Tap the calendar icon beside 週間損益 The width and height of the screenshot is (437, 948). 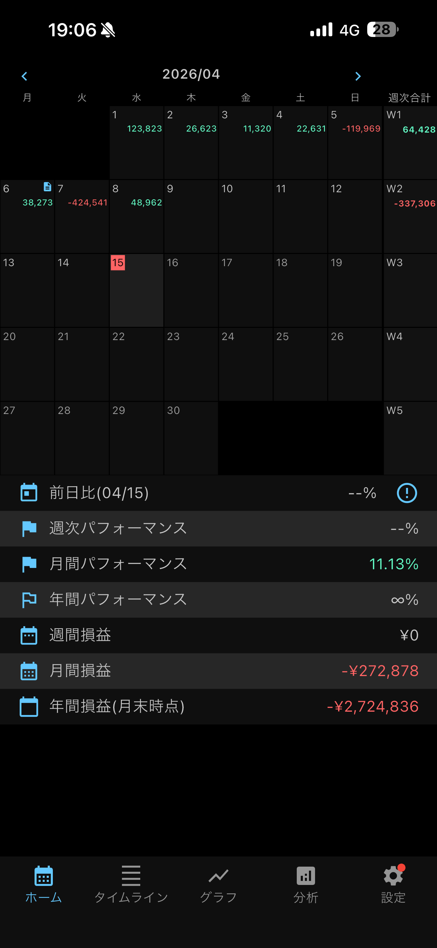[x=29, y=635]
